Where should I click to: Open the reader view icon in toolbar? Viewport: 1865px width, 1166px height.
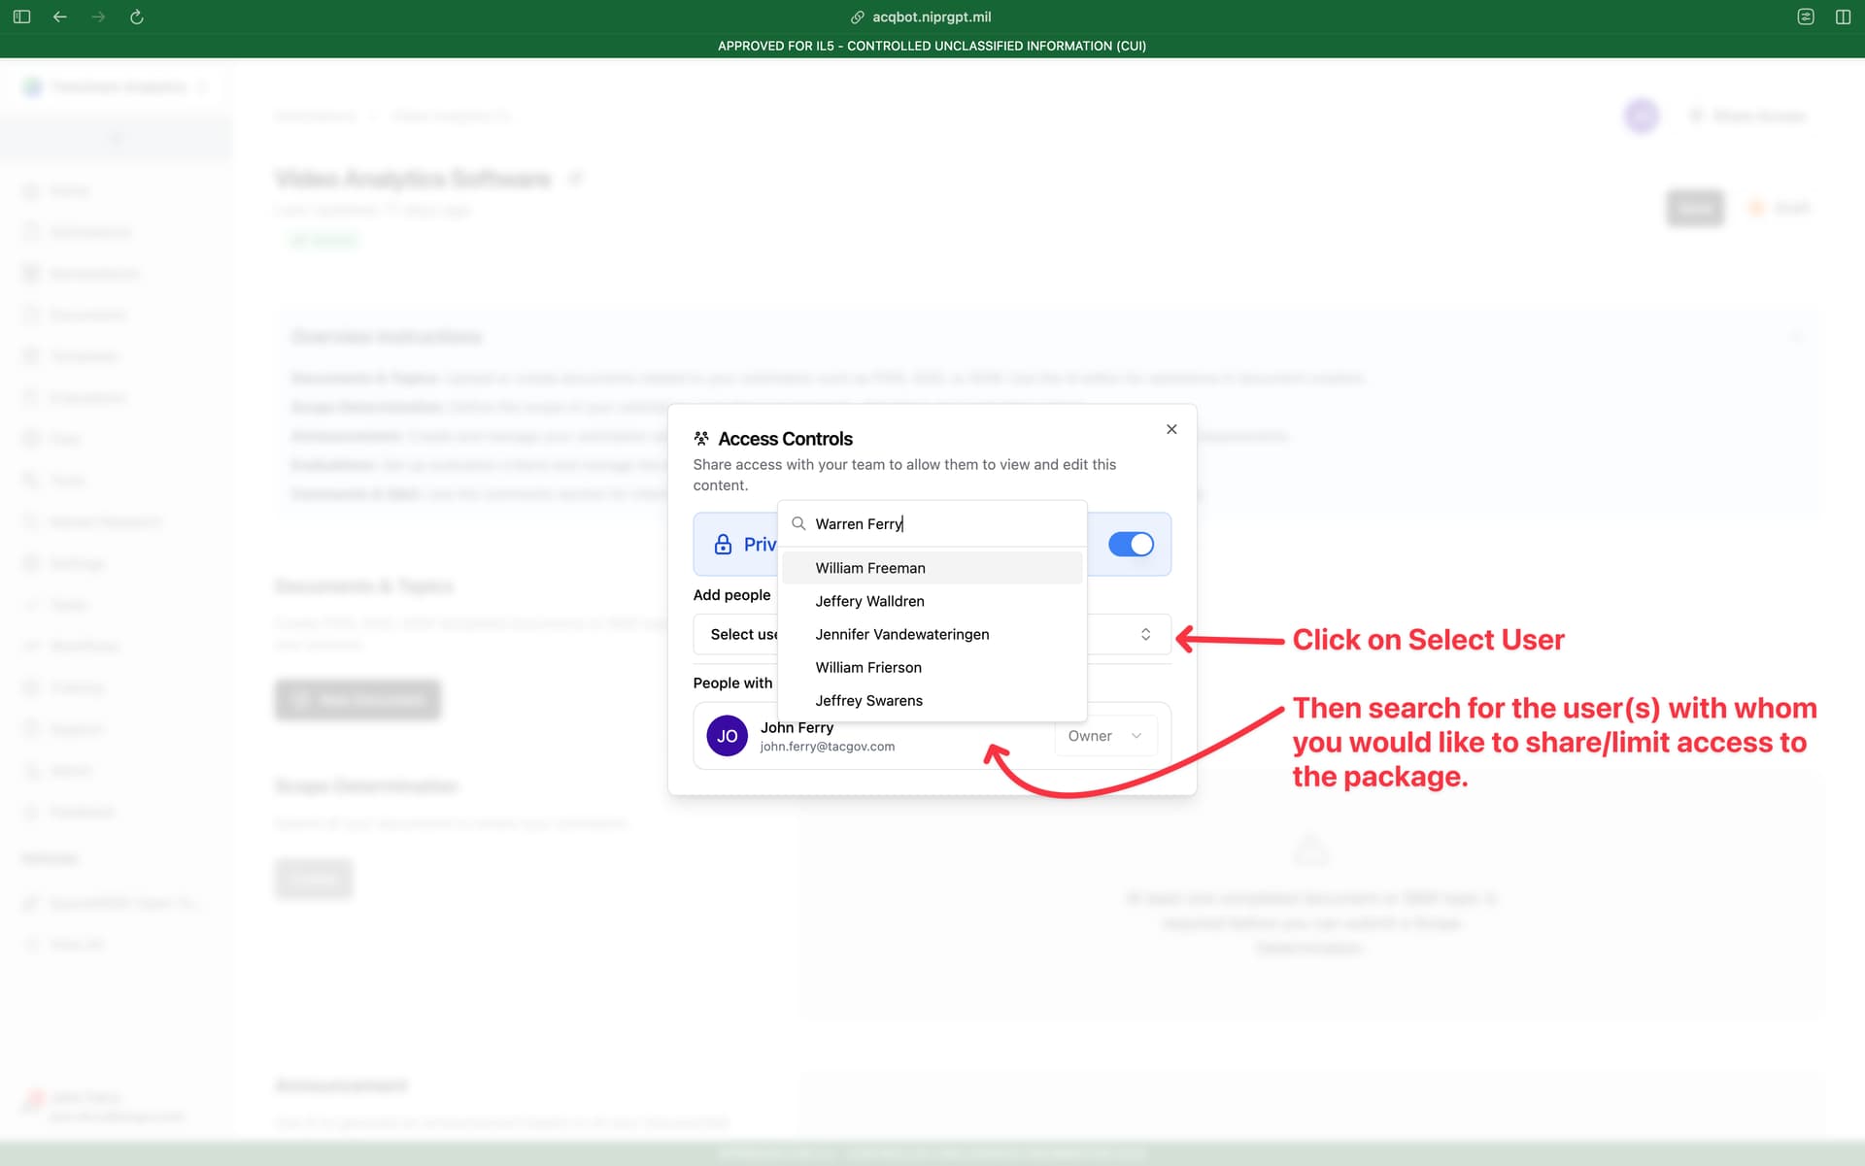(1806, 17)
